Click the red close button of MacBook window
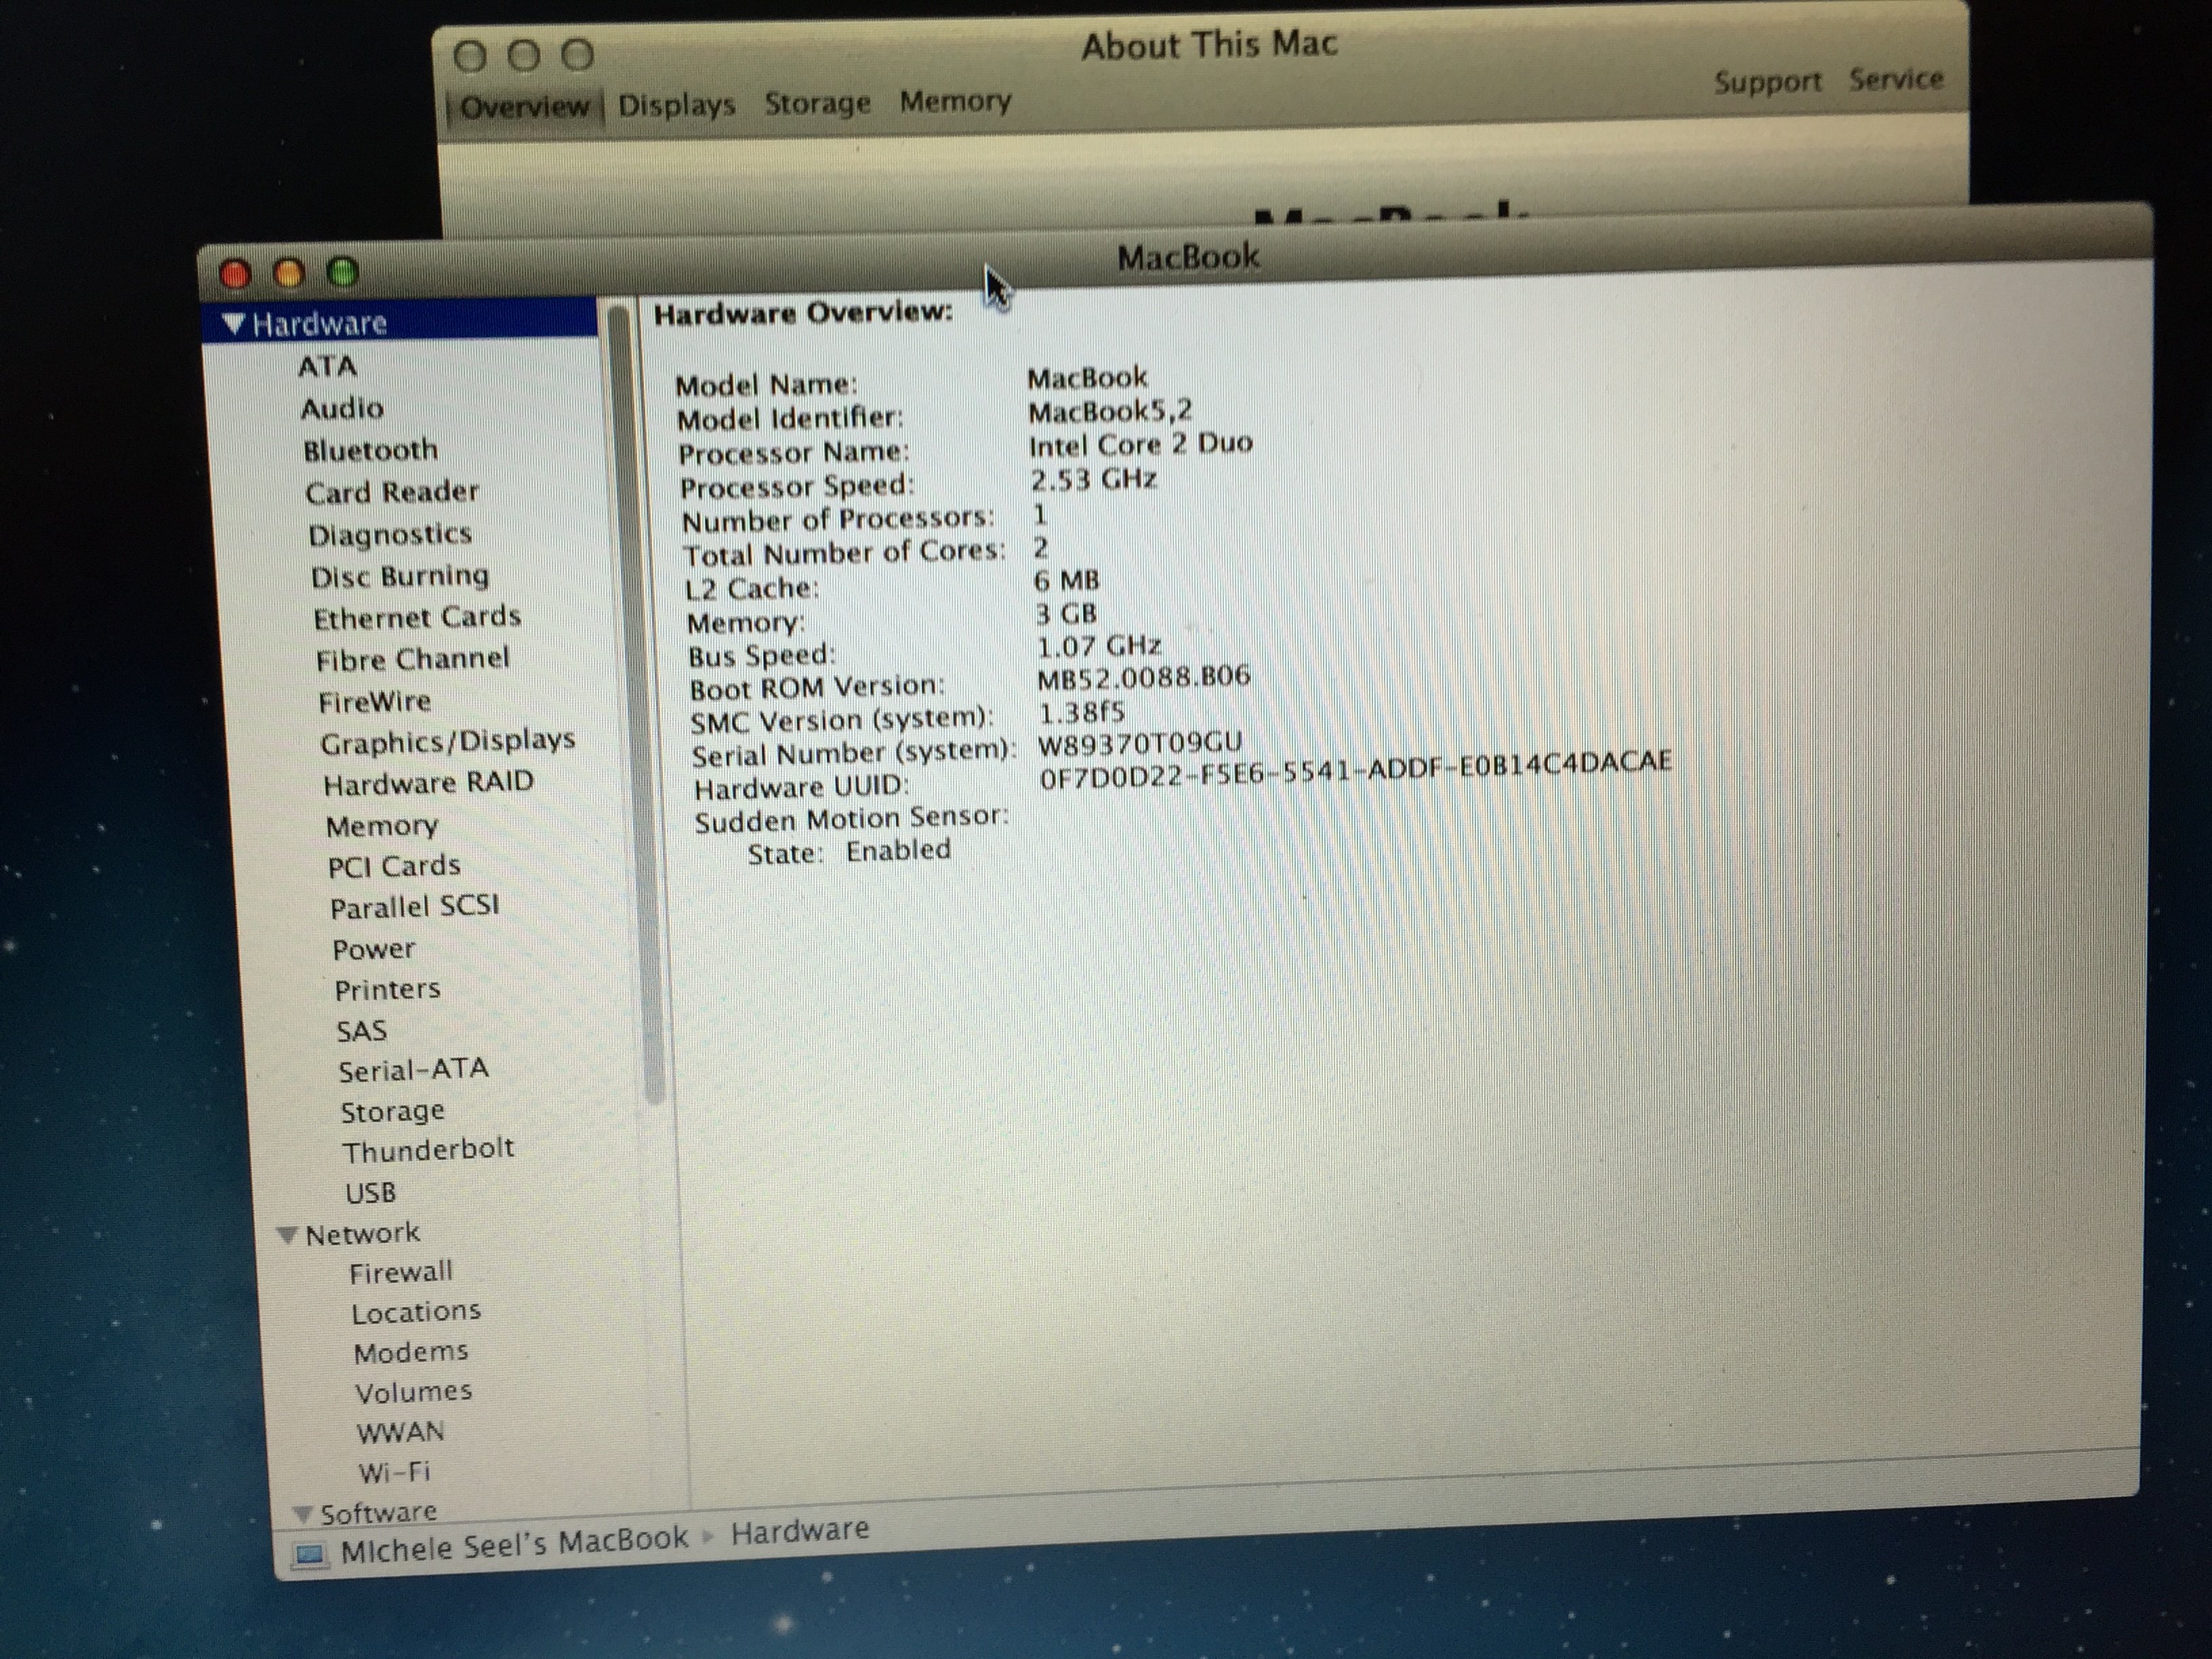Screen dimensions: 2212x1659 (235, 274)
